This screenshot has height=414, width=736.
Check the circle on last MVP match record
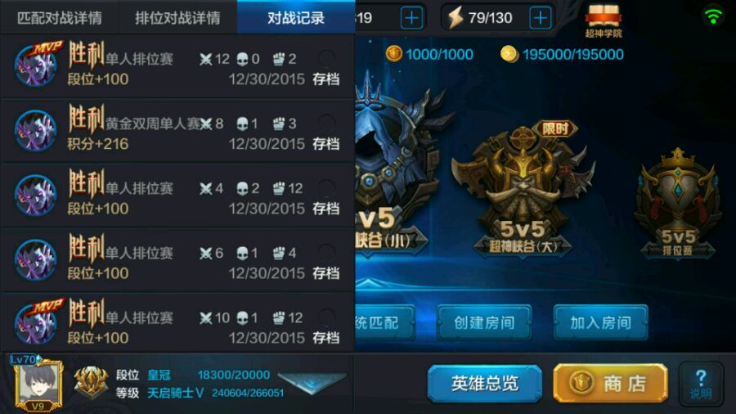(x=326, y=317)
